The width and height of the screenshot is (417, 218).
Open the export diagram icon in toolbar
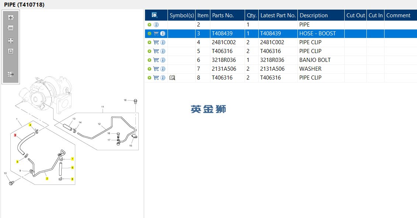point(11,74)
